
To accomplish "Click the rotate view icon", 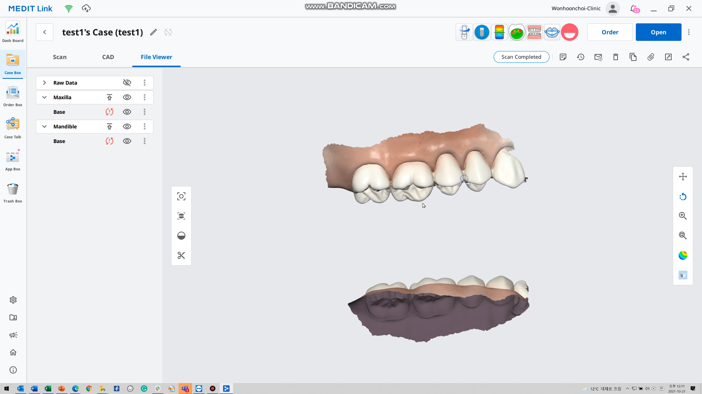I will tap(683, 197).
